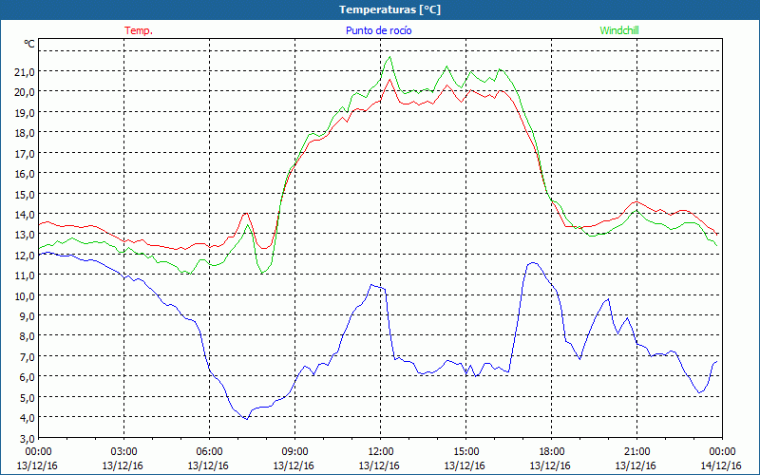Click the 20,0 y-axis value
This screenshot has width=760, height=475.
(x=25, y=92)
